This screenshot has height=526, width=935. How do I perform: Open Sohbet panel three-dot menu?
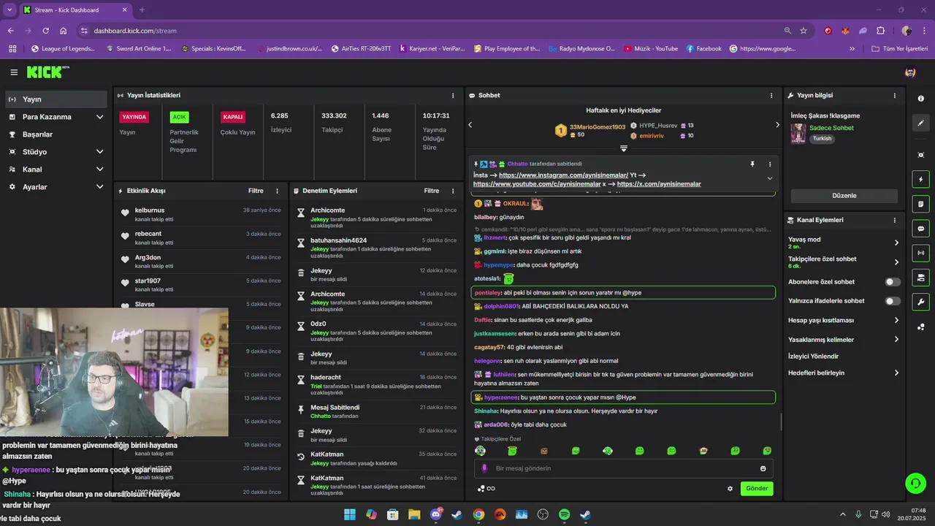pyautogui.click(x=771, y=96)
